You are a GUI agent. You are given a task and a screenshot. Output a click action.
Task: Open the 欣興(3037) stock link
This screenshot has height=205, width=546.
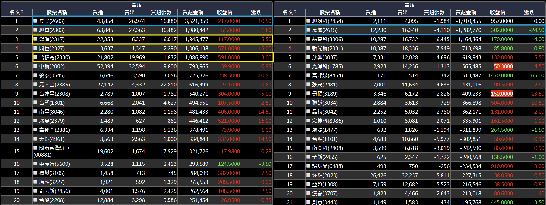tap(325, 57)
